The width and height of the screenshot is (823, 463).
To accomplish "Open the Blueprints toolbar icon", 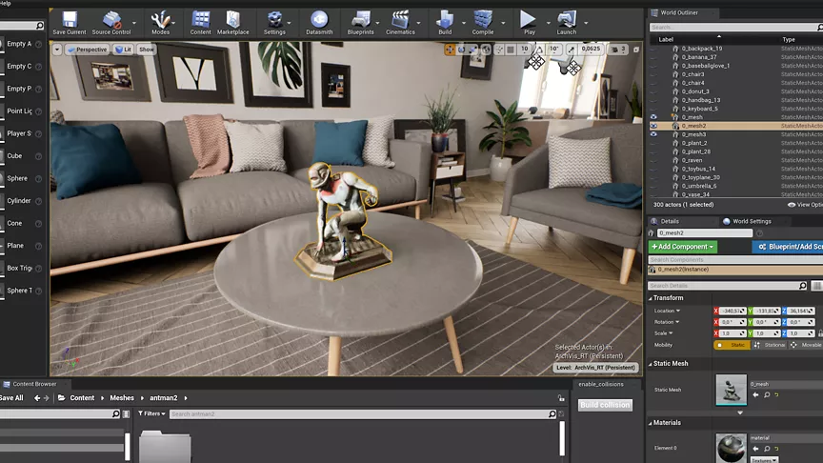I will coord(361,23).
